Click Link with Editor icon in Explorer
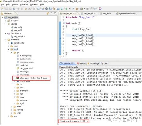The width and height of the screenshot is (142, 126). pos(48,13)
